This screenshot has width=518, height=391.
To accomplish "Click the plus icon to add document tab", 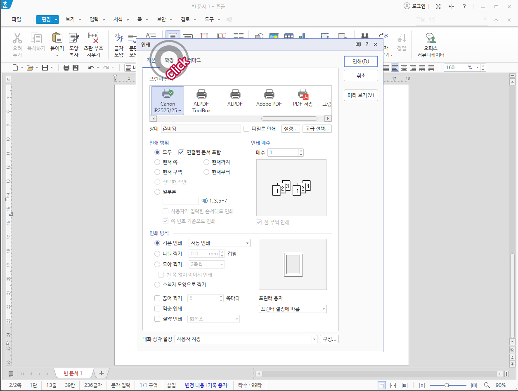I will click(101, 373).
